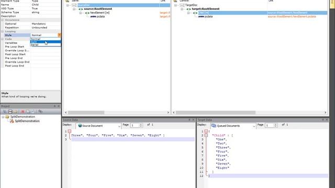Click the red delete icon in Project toolbar
Screen dimensions: 335x188
23,111
